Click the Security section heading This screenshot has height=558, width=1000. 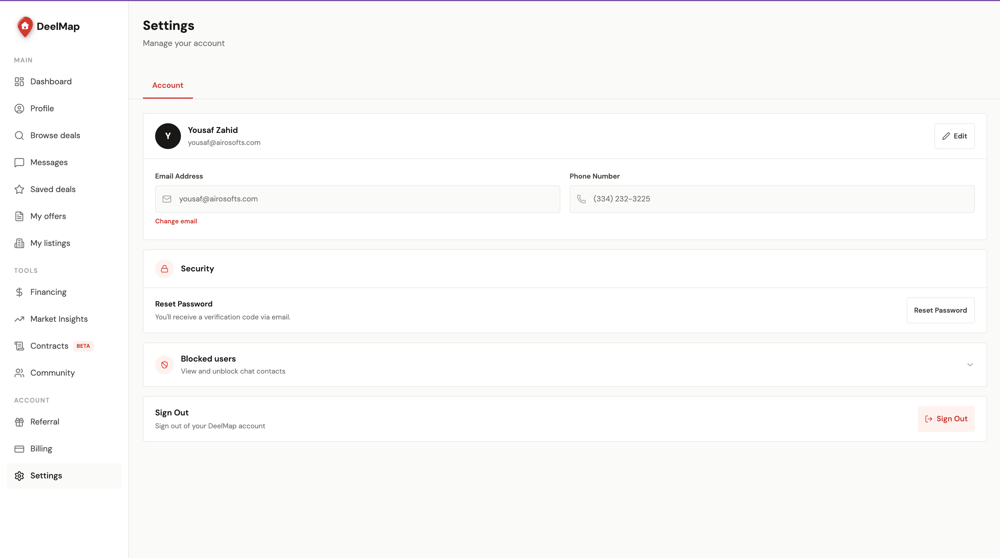198,269
